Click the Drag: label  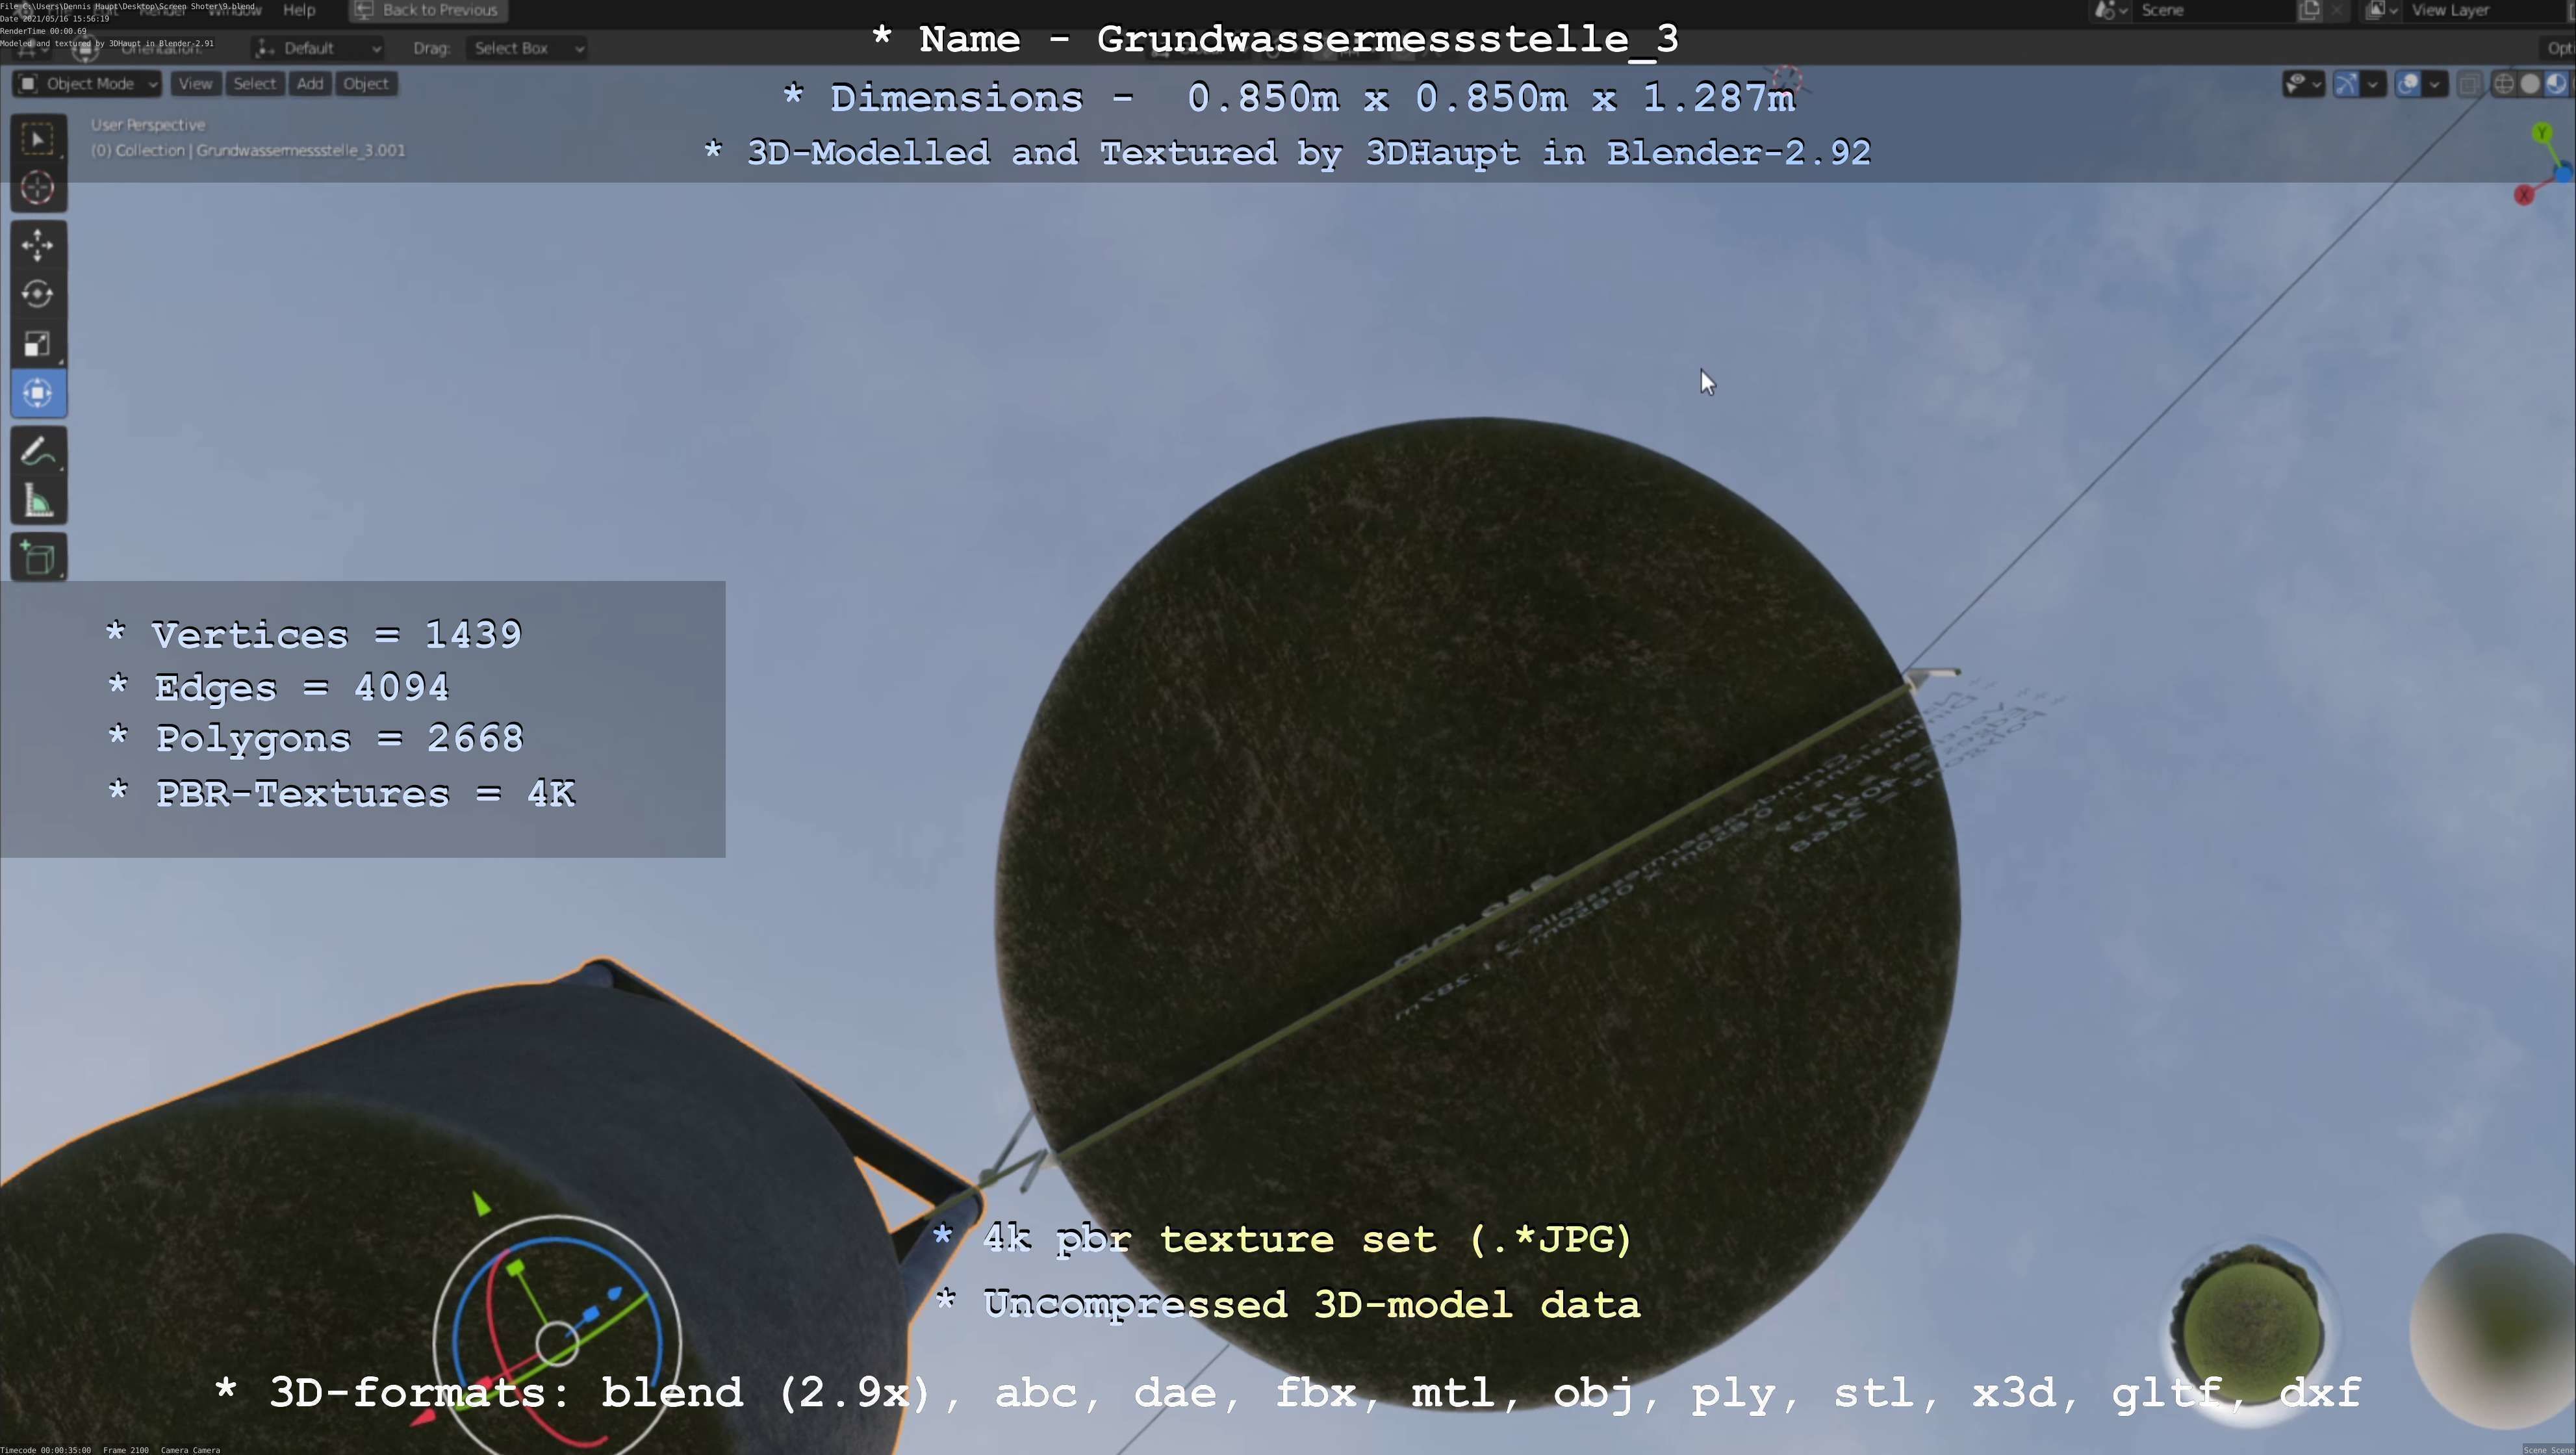432,48
